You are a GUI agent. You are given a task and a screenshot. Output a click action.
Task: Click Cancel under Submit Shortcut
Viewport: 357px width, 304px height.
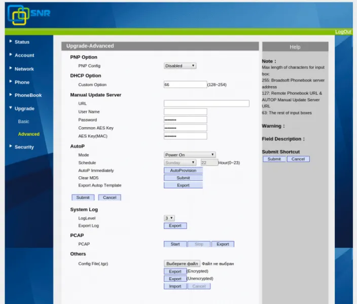pos(298,159)
